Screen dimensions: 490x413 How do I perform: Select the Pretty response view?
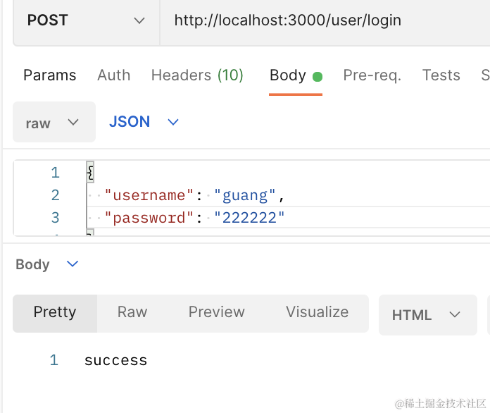pyautogui.click(x=55, y=312)
